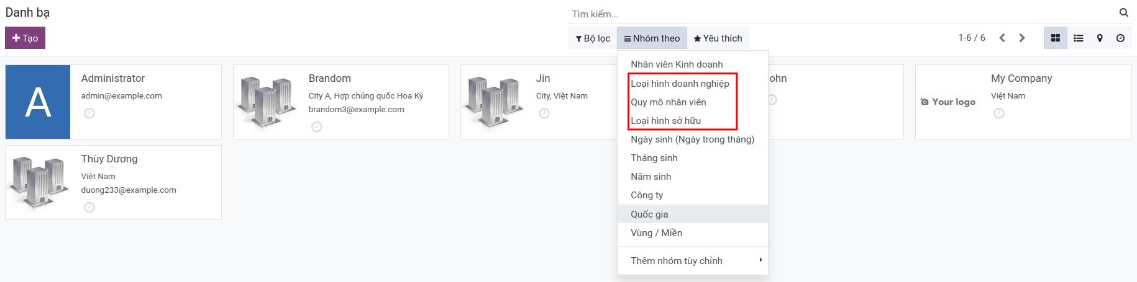Click the Tạo create button
This screenshot has width=1137, height=282.
tap(25, 38)
